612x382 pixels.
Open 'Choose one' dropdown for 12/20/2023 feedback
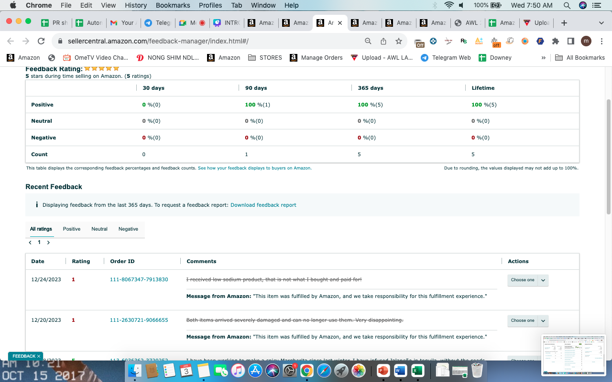pyautogui.click(x=528, y=320)
